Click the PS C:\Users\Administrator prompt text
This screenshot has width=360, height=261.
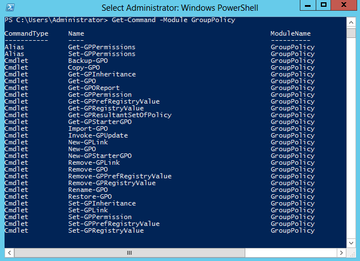[x=56, y=20]
